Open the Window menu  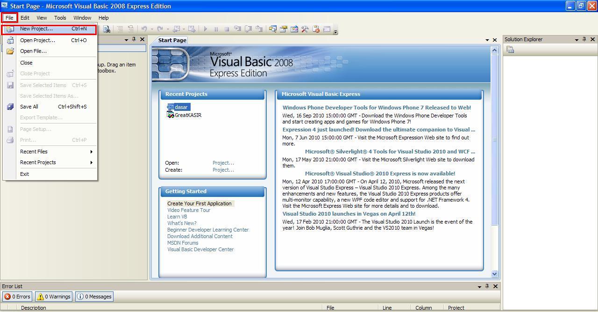pos(82,18)
